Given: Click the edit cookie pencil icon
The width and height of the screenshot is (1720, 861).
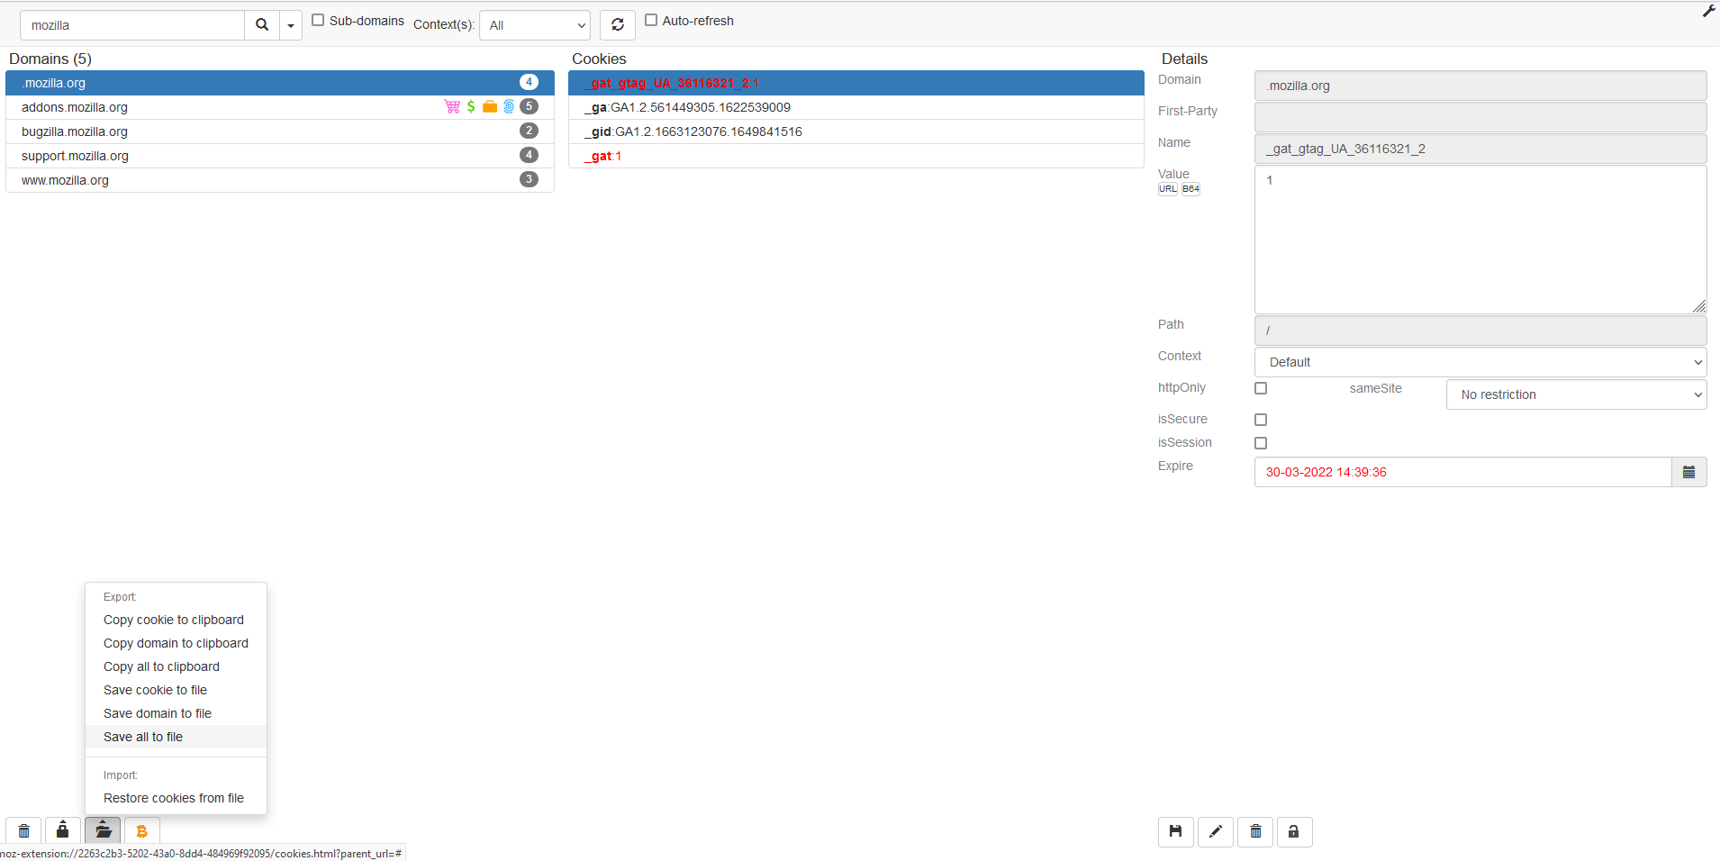Looking at the screenshot, I should click(x=1216, y=831).
